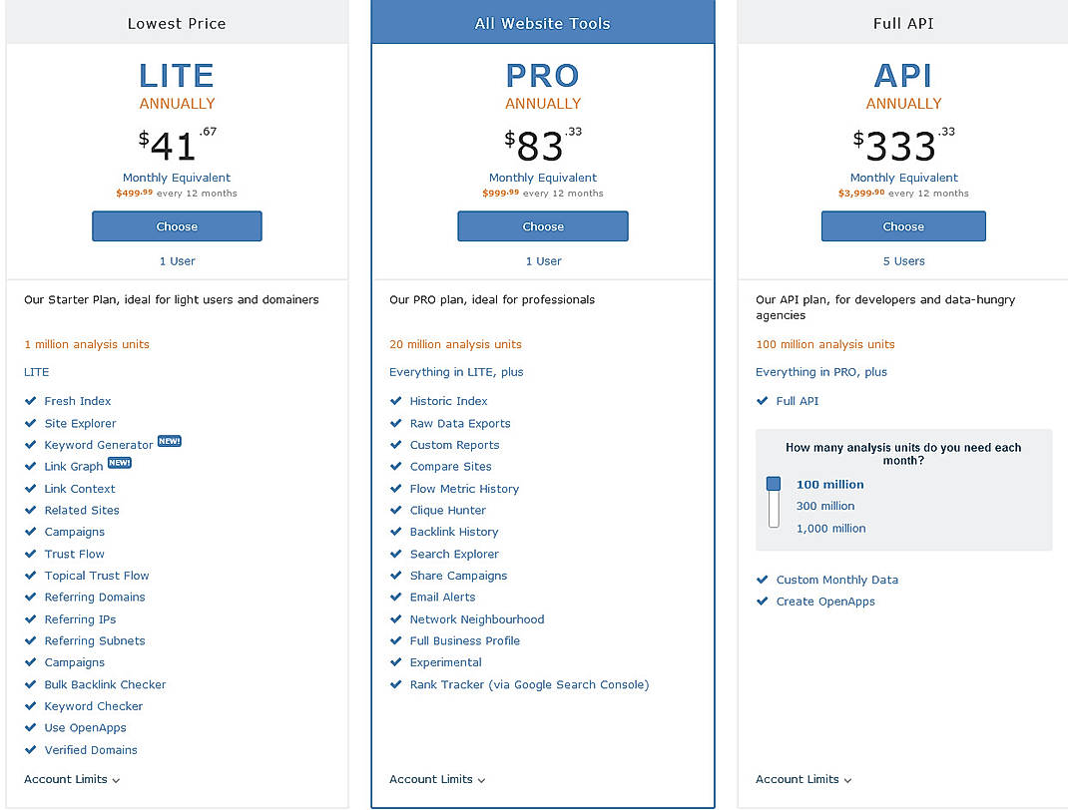
Task: Click the 5 Users link under API Choose button
Action: tap(903, 260)
